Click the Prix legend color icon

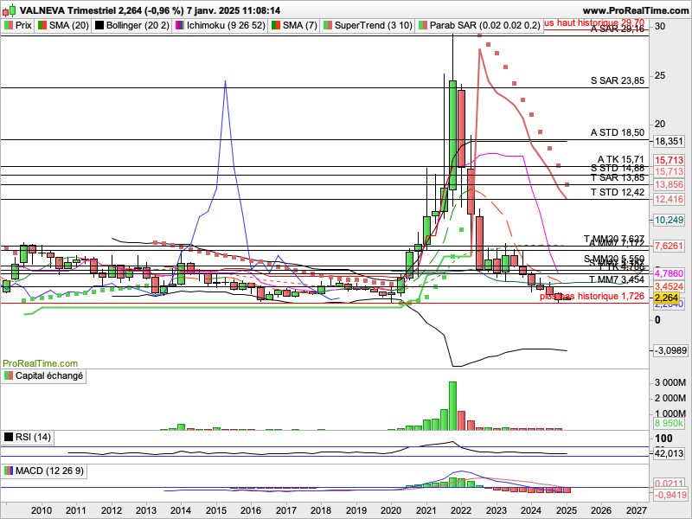(x=9, y=26)
